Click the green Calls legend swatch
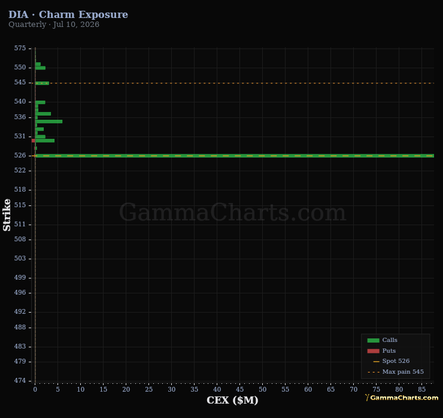The width and height of the screenshot is (443, 418). tap(373, 340)
